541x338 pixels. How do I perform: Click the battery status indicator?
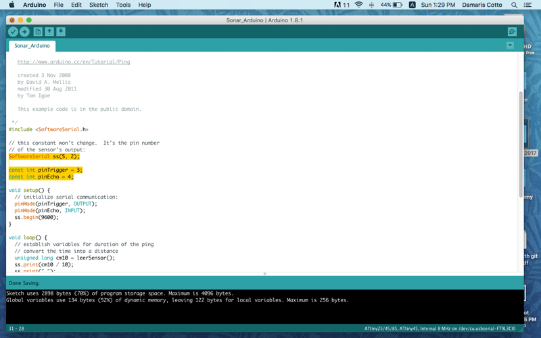click(392, 5)
